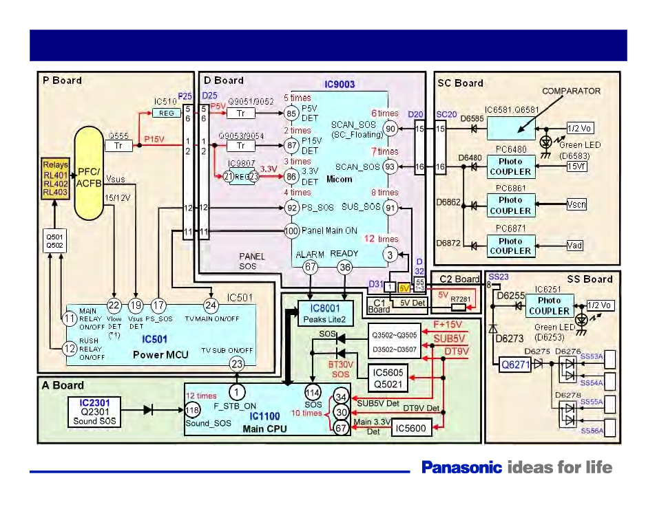Select the Q555 Tr box
Image resolution: width=657 pixels, height=507 pixels.
click(x=118, y=146)
